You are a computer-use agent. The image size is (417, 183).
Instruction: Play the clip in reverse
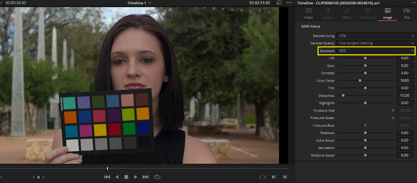[117, 177]
